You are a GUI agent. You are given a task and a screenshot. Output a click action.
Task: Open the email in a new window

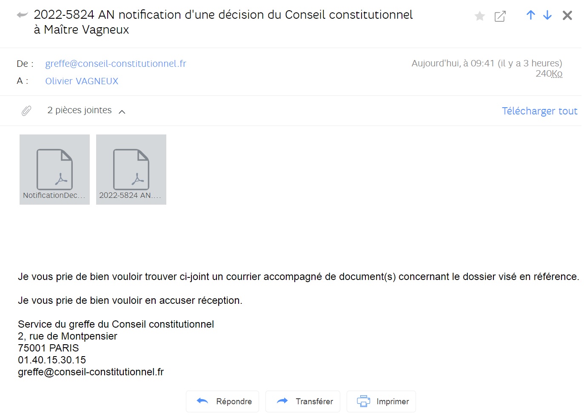(500, 16)
